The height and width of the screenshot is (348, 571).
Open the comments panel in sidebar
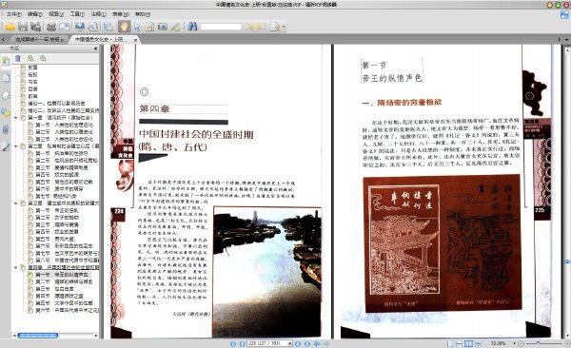point(6,112)
